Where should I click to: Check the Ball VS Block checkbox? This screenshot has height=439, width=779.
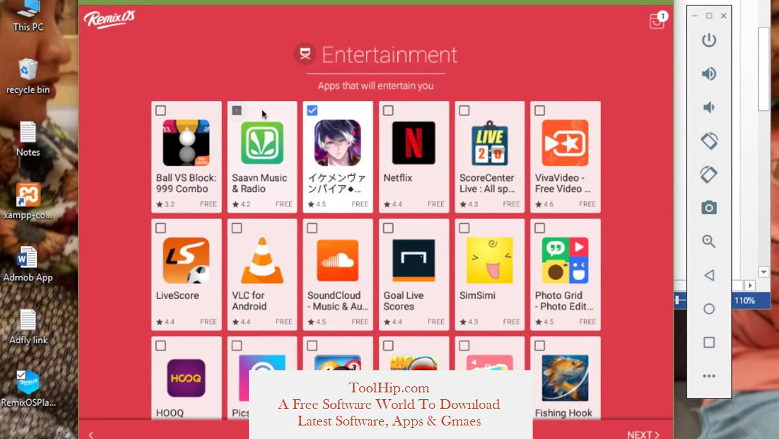(x=161, y=110)
